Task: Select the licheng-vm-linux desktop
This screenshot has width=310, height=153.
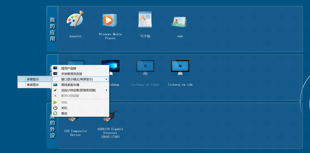Action: click(x=145, y=68)
